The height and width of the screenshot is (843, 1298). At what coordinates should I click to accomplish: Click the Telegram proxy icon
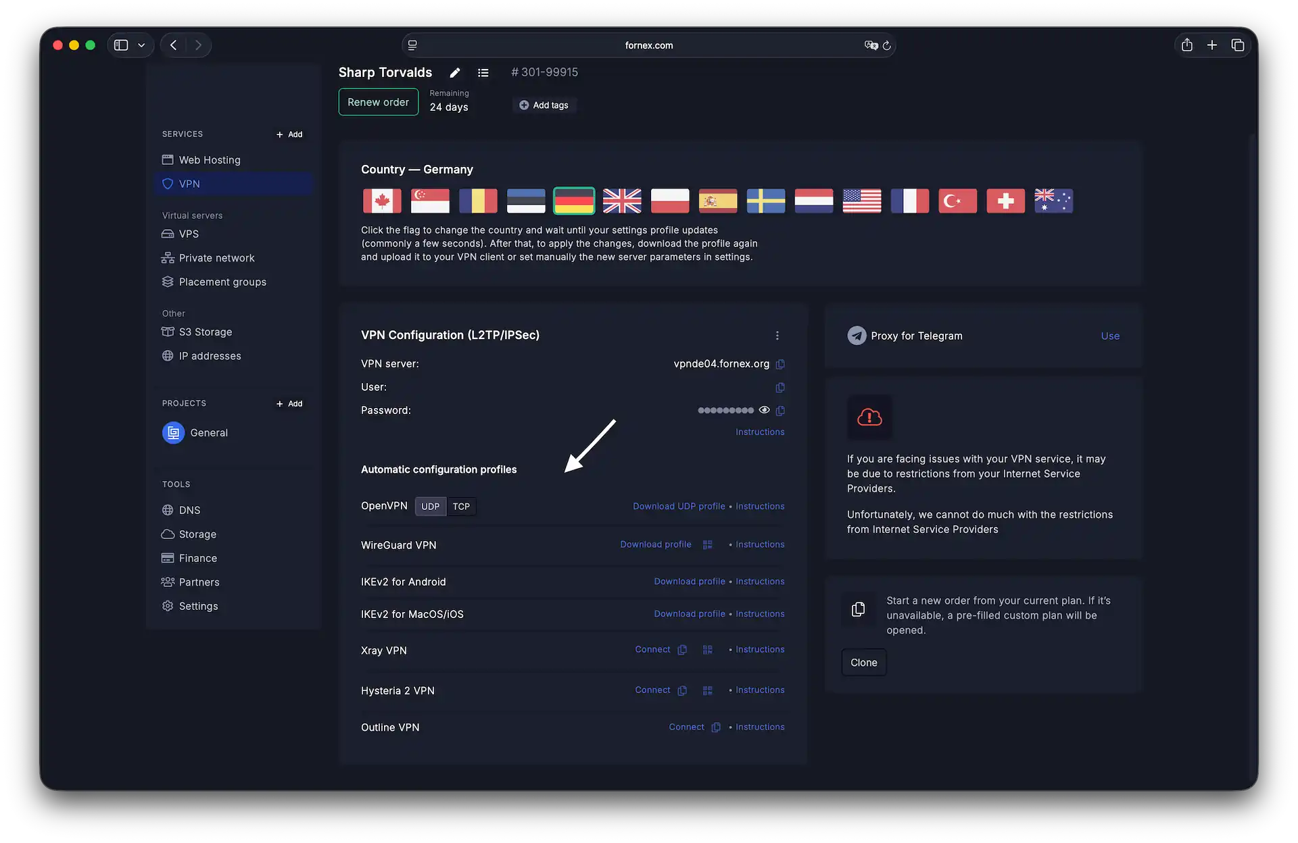coord(857,336)
